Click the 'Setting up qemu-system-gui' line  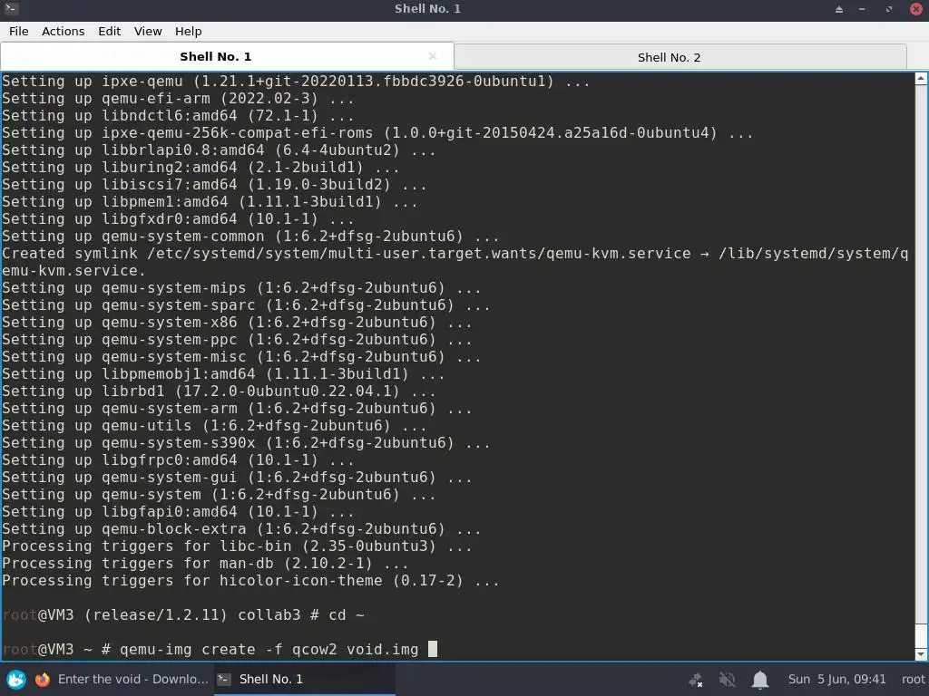237,477
